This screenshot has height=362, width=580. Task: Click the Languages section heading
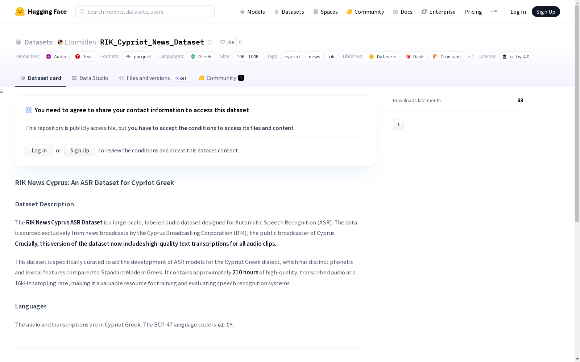coord(31,306)
